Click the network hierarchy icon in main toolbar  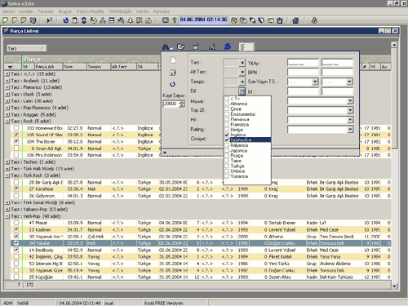tap(103, 20)
